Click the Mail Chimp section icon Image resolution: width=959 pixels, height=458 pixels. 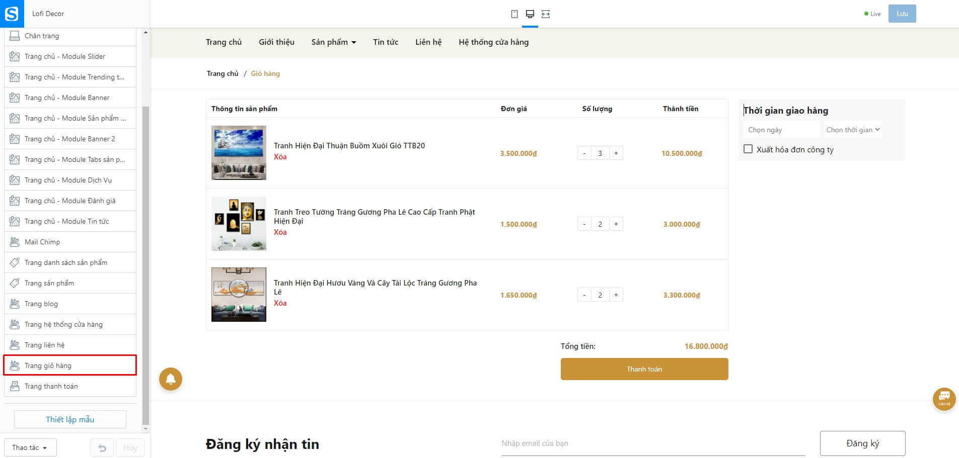(x=15, y=242)
